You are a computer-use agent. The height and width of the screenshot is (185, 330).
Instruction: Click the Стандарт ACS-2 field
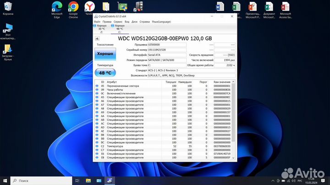pyautogui.click(x=191, y=70)
